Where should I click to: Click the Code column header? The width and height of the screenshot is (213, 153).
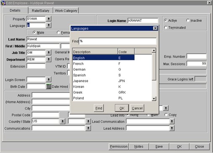pos(126,52)
